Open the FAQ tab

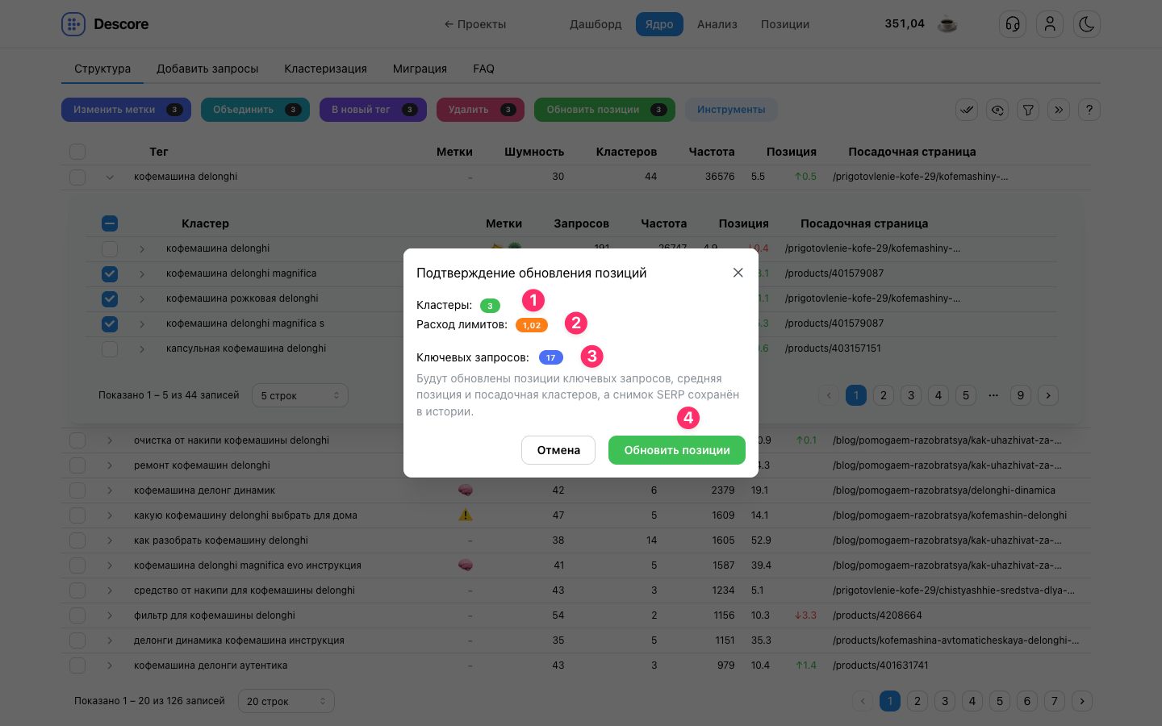(x=483, y=69)
